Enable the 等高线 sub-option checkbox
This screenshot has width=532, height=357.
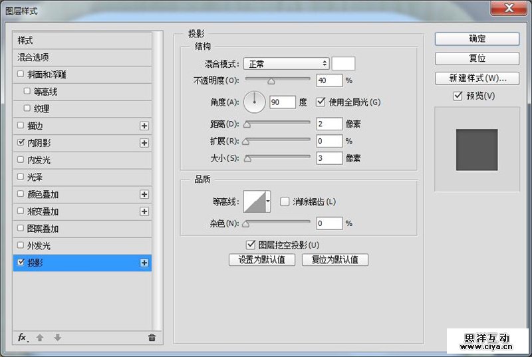pyautogui.click(x=27, y=91)
